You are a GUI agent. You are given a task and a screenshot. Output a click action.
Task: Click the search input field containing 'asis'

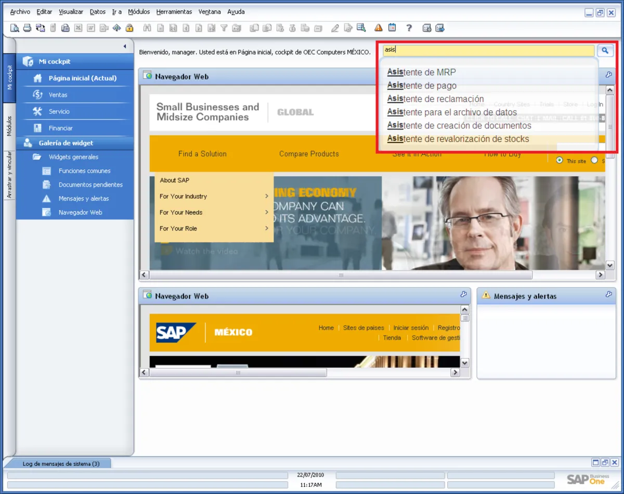click(x=489, y=50)
